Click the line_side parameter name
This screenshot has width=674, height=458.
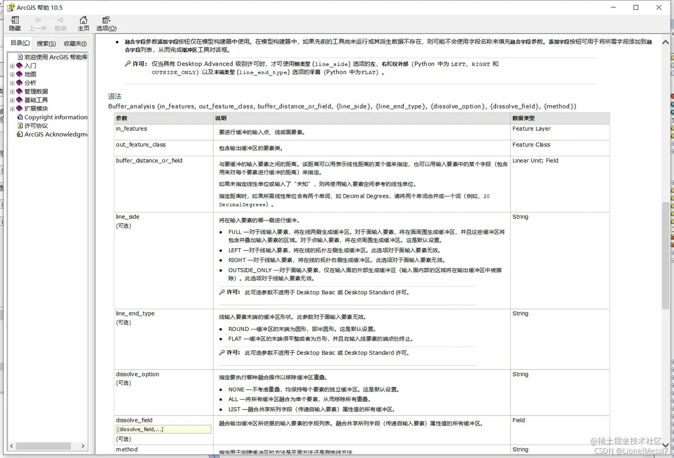click(127, 217)
